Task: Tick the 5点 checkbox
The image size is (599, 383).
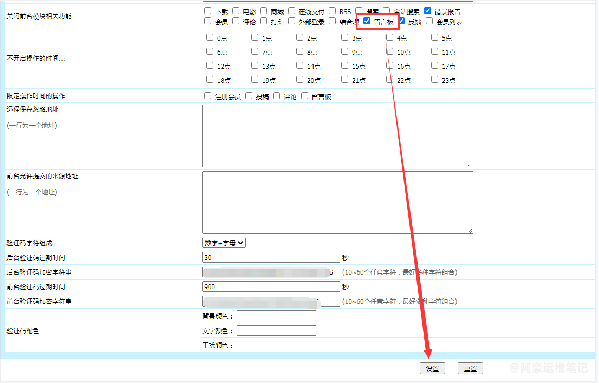Action: (x=435, y=37)
